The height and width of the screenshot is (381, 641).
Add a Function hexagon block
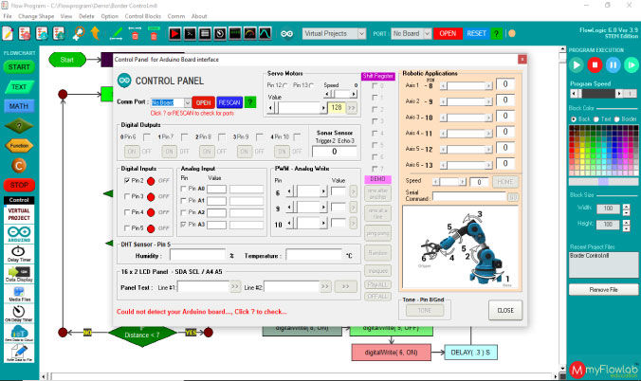19,146
